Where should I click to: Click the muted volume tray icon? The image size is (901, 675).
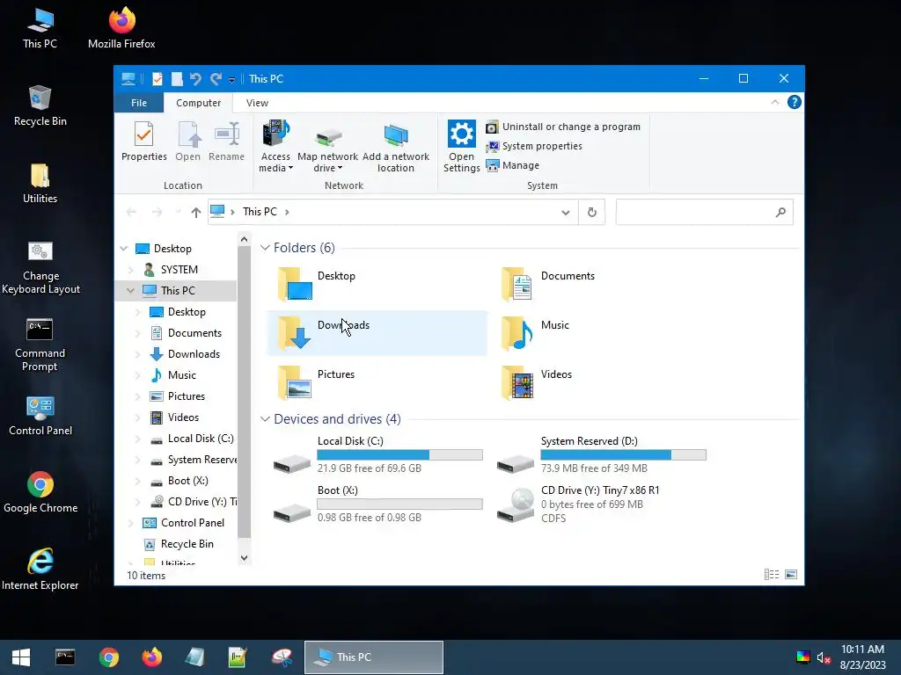pyautogui.click(x=824, y=657)
